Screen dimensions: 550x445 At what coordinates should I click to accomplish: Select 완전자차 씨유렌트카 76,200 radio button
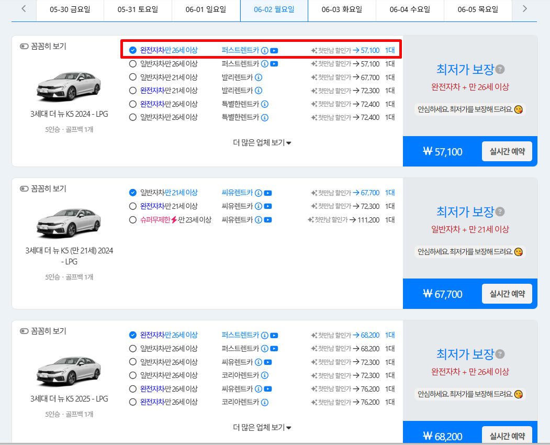click(x=132, y=389)
